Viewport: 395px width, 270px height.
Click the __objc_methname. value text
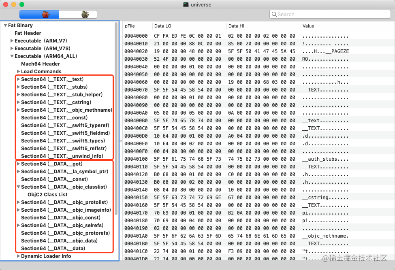(325, 236)
